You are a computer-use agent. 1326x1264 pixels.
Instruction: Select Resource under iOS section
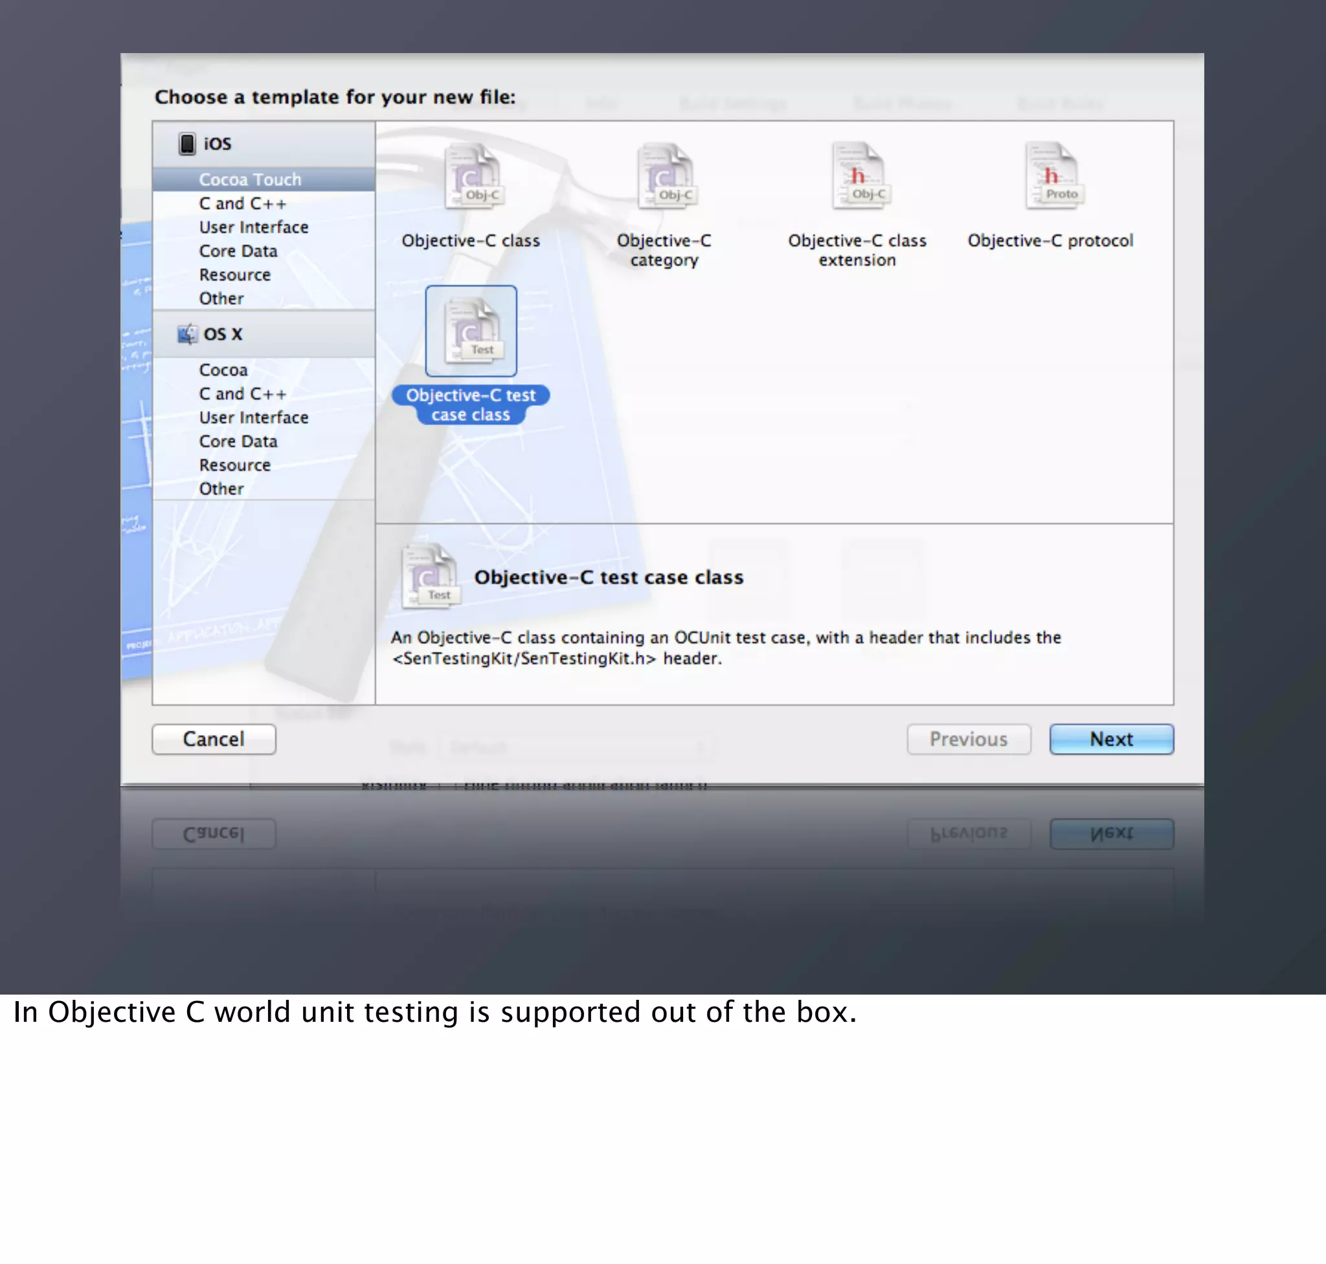(x=234, y=275)
